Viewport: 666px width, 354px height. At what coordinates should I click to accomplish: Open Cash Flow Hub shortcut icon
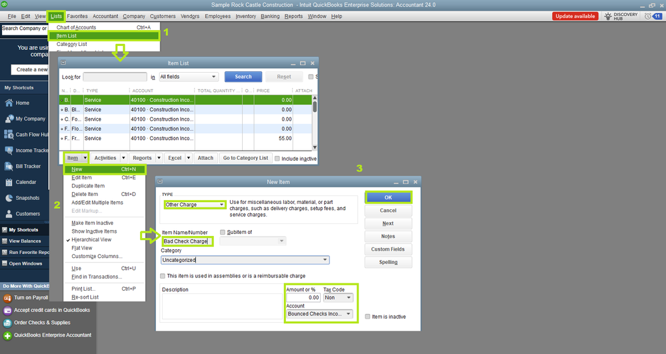9,135
